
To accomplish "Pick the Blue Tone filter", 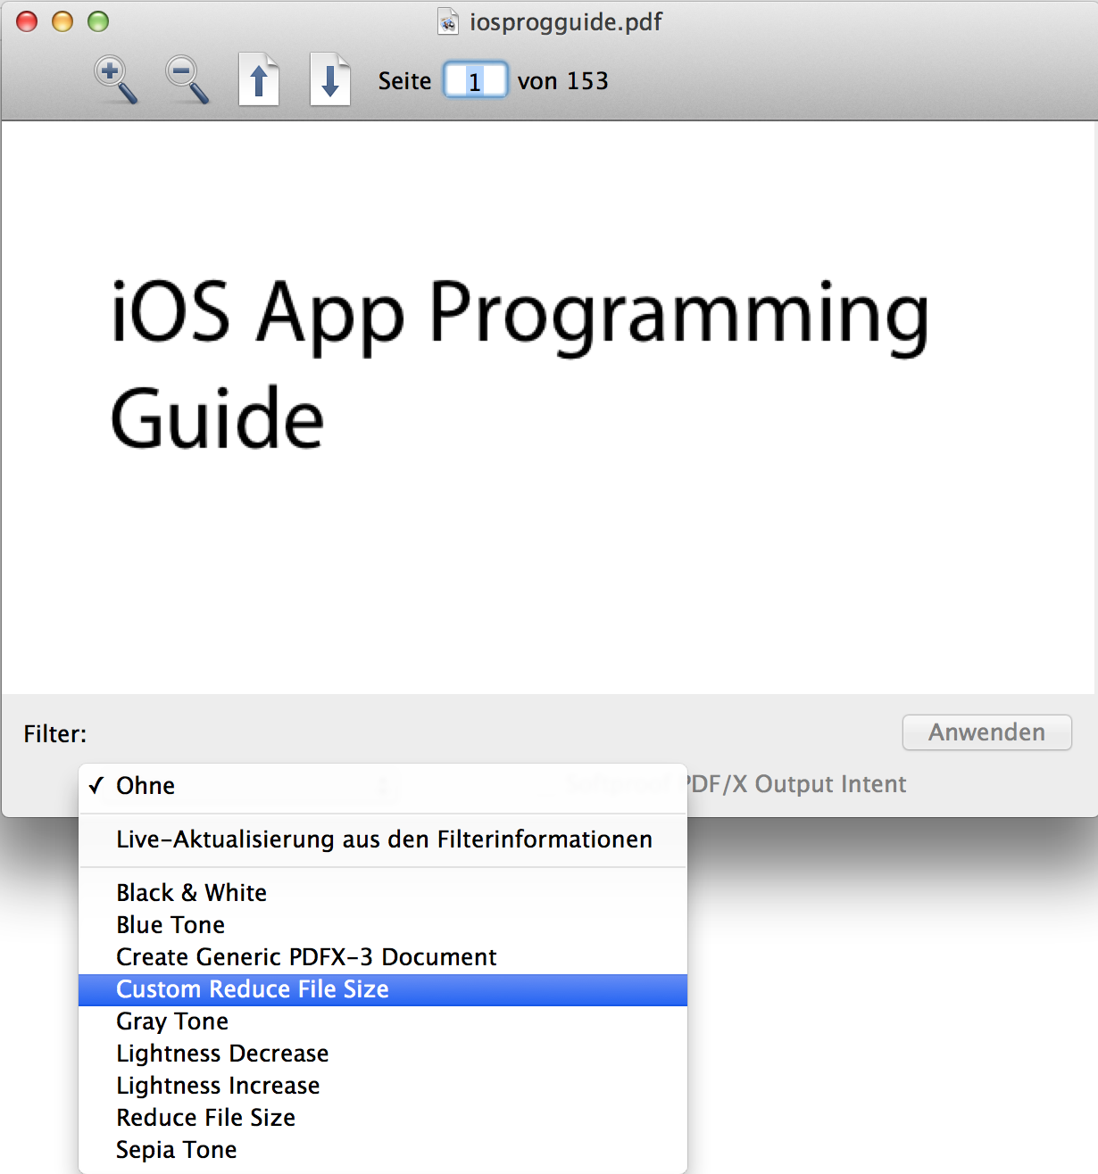I will coord(383,925).
